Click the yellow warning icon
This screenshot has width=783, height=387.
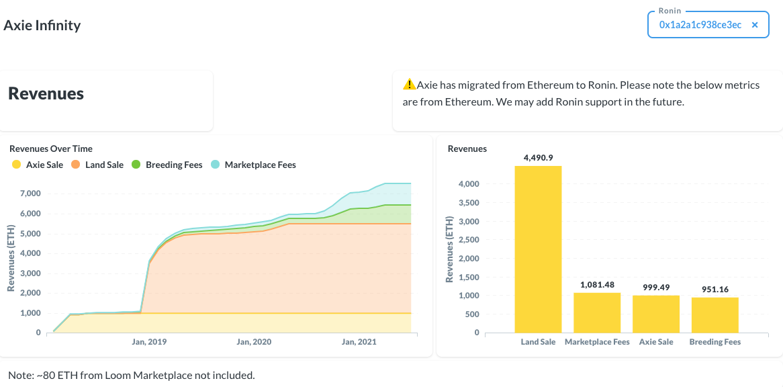click(x=409, y=84)
